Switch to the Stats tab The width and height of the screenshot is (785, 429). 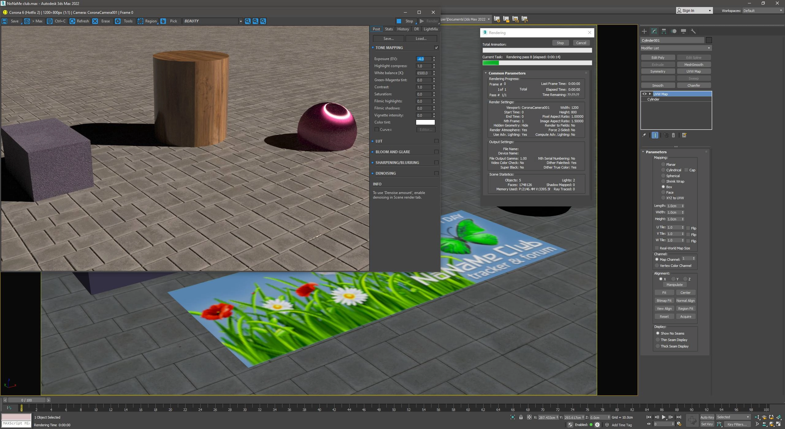[389, 29]
